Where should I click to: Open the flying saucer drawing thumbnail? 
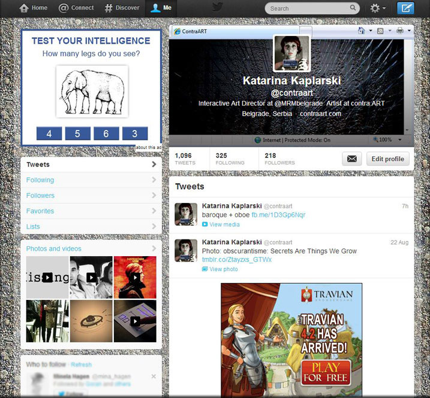click(x=91, y=321)
